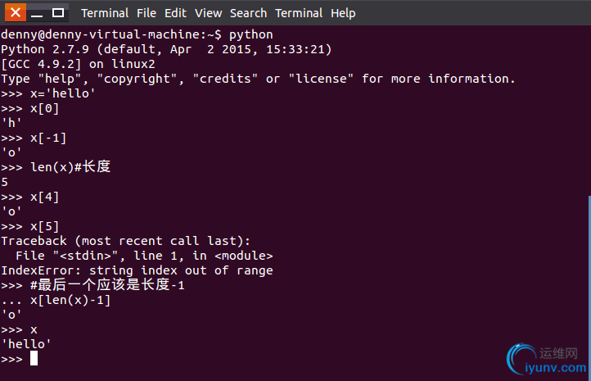Open the File menu
Viewport: 591px width, 381px height.
147,13
